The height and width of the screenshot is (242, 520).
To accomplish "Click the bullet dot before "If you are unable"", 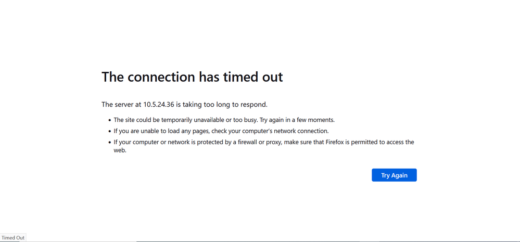I will (109, 132).
